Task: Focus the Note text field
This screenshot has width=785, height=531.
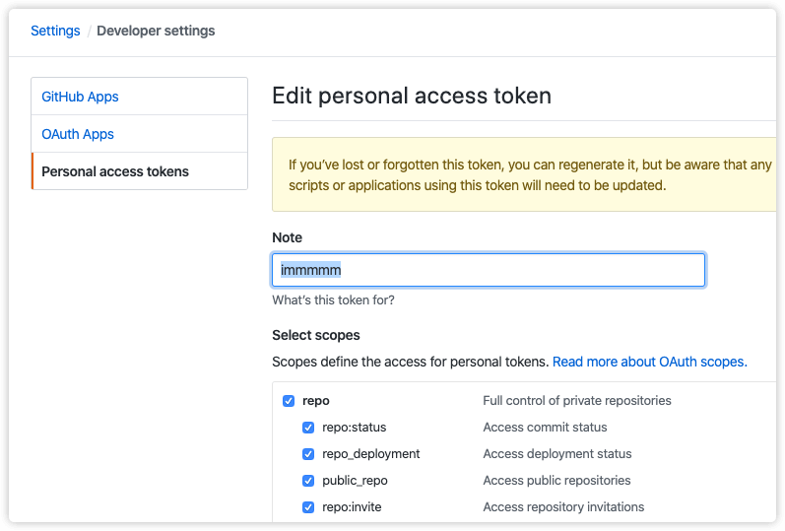Action: tap(488, 270)
